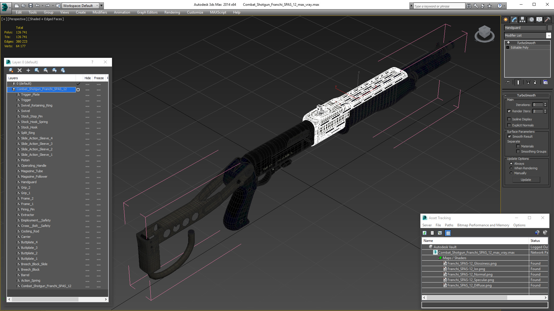Open the Modifier List dropdown

tap(549, 35)
